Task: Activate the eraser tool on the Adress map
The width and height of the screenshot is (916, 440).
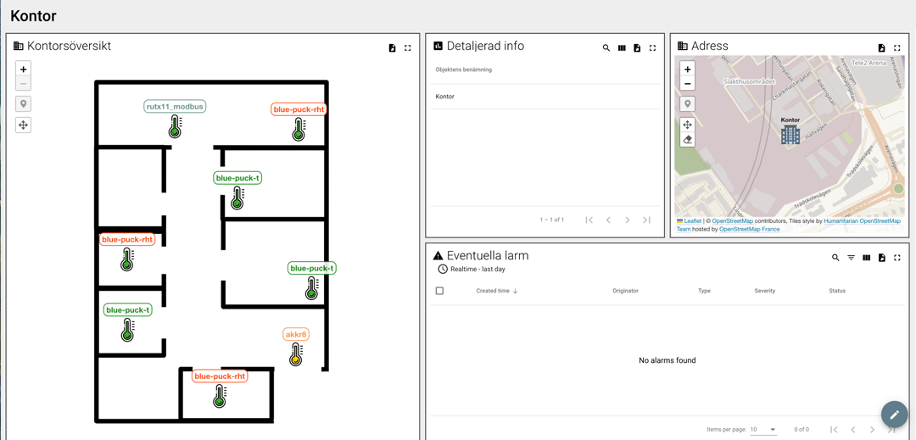Action: 688,140
